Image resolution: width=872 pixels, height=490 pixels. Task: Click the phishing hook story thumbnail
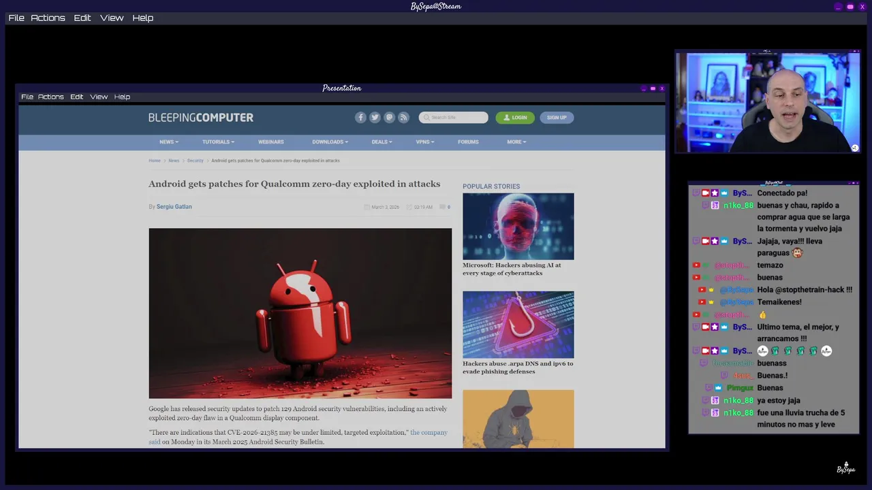[518, 325]
